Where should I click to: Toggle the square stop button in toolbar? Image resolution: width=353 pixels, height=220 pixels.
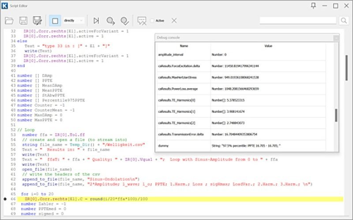point(55,20)
